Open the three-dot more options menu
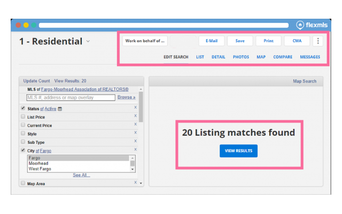The width and height of the screenshot is (342, 214). 318,41
